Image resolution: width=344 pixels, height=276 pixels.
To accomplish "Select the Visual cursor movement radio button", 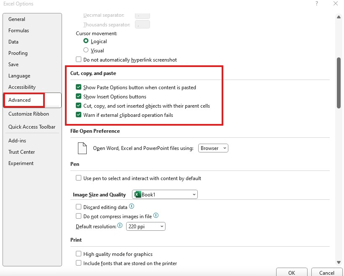I will (86, 50).
